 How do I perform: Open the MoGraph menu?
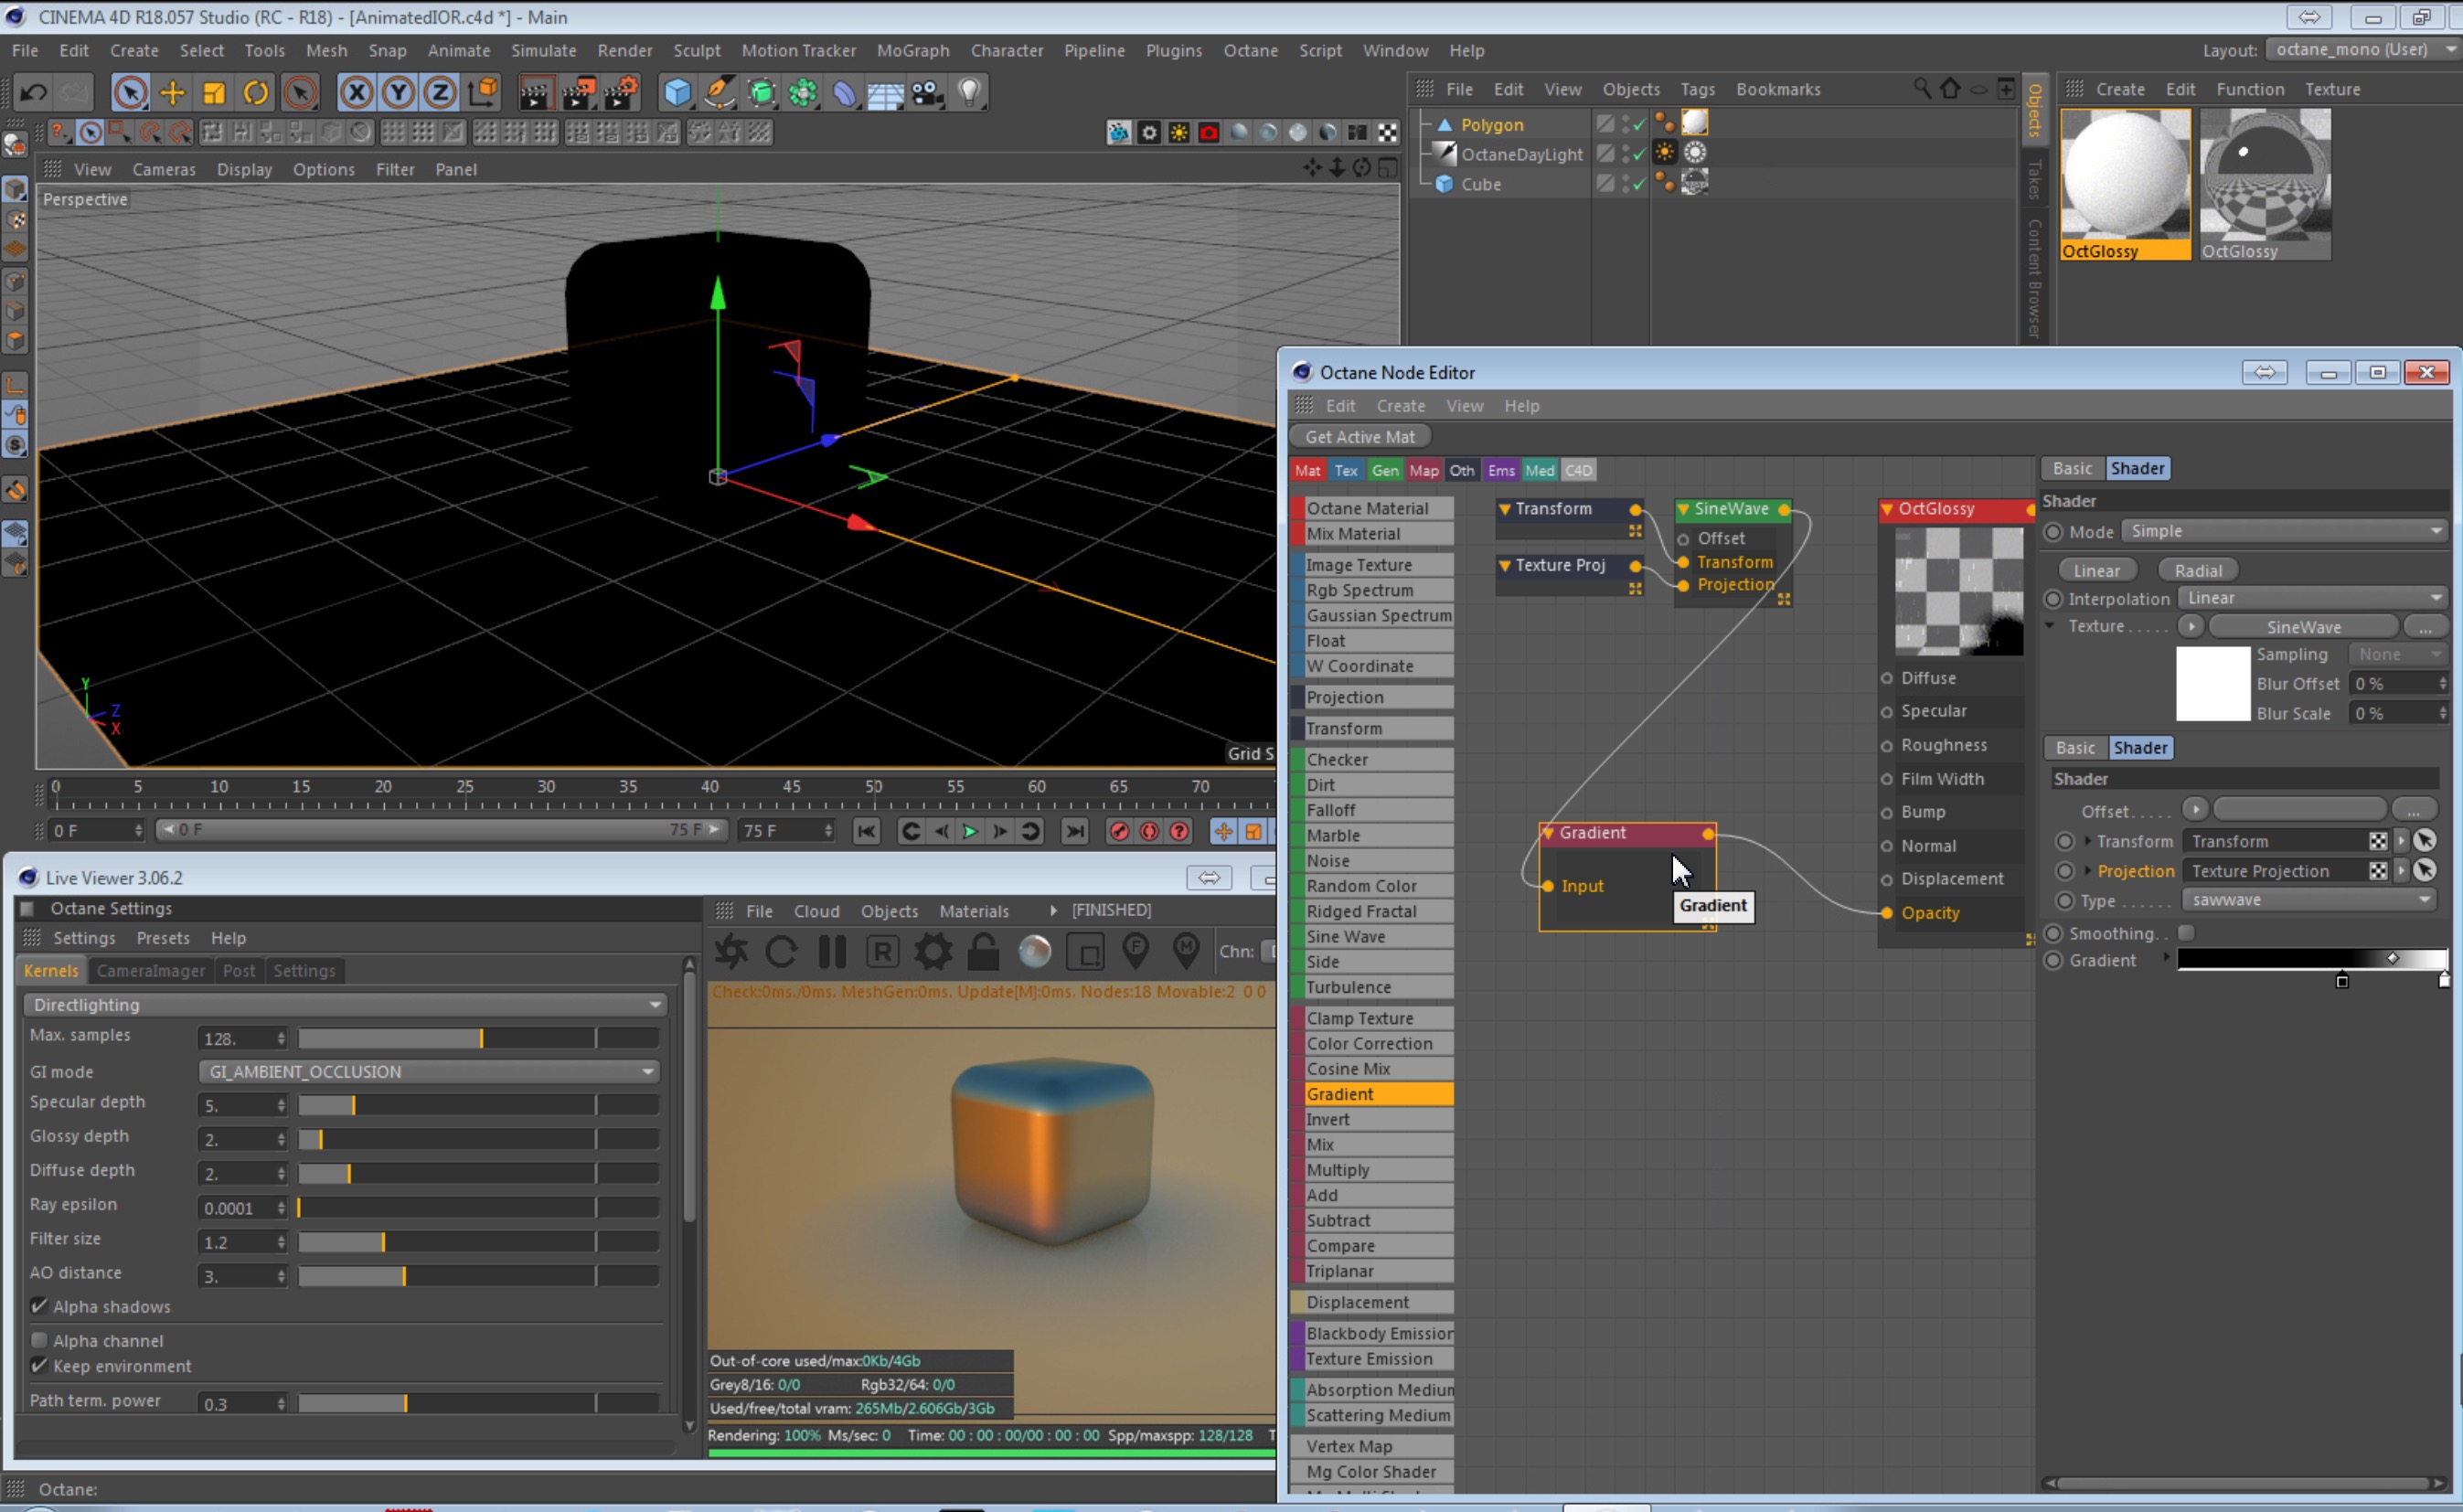(x=912, y=50)
